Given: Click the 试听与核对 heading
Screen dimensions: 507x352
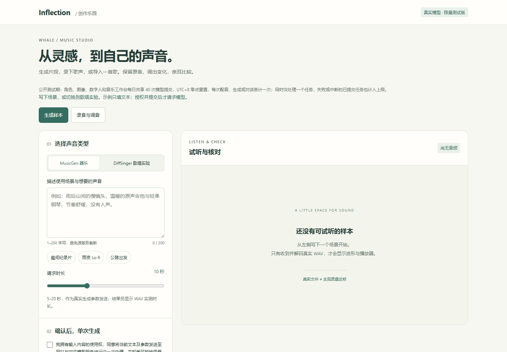Looking at the screenshot, I should point(205,152).
